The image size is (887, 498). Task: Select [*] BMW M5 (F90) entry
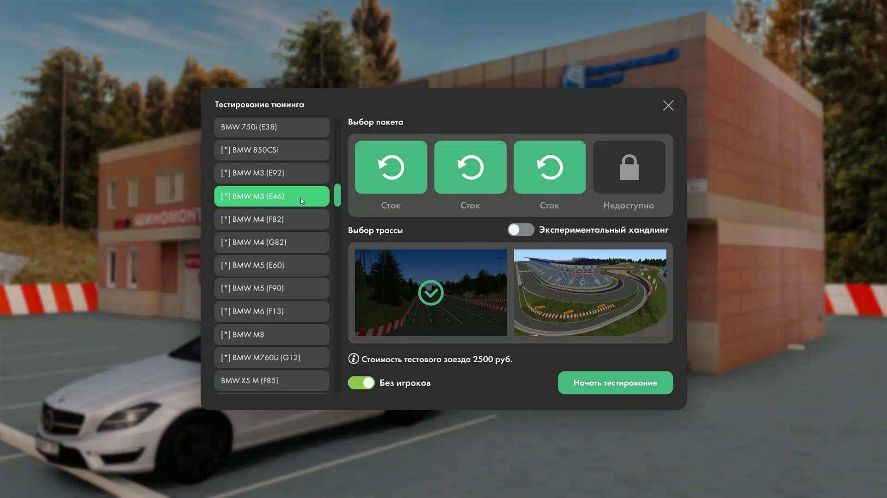click(272, 288)
